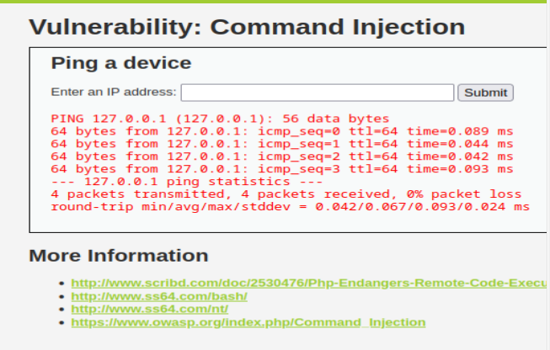
Task: Click the 127.0.0.1 ping statistics line
Action: (187, 182)
